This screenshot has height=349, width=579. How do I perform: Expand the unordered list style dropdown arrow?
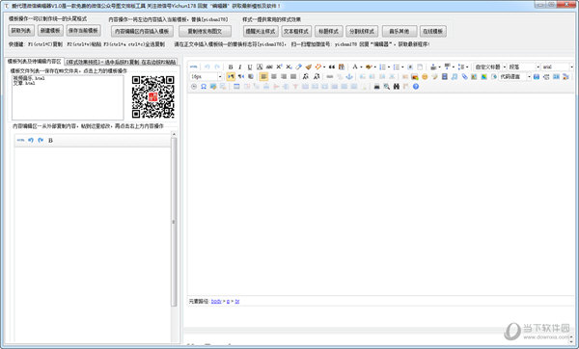coord(402,67)
